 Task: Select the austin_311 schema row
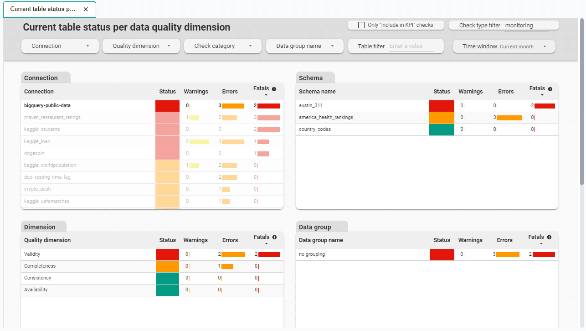click(x=427, y=106)
